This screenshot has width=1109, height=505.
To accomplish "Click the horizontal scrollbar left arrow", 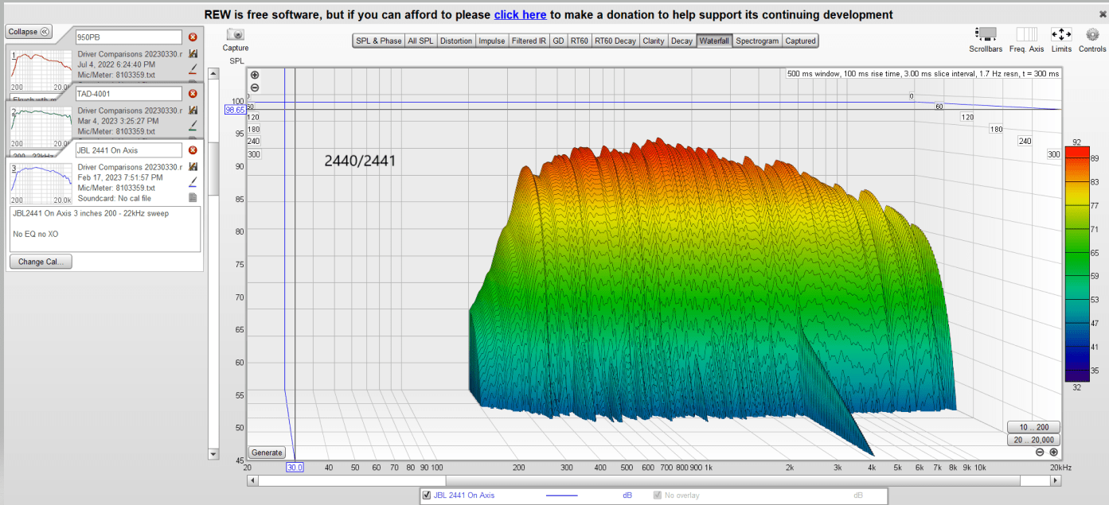I will pos(254,480).
